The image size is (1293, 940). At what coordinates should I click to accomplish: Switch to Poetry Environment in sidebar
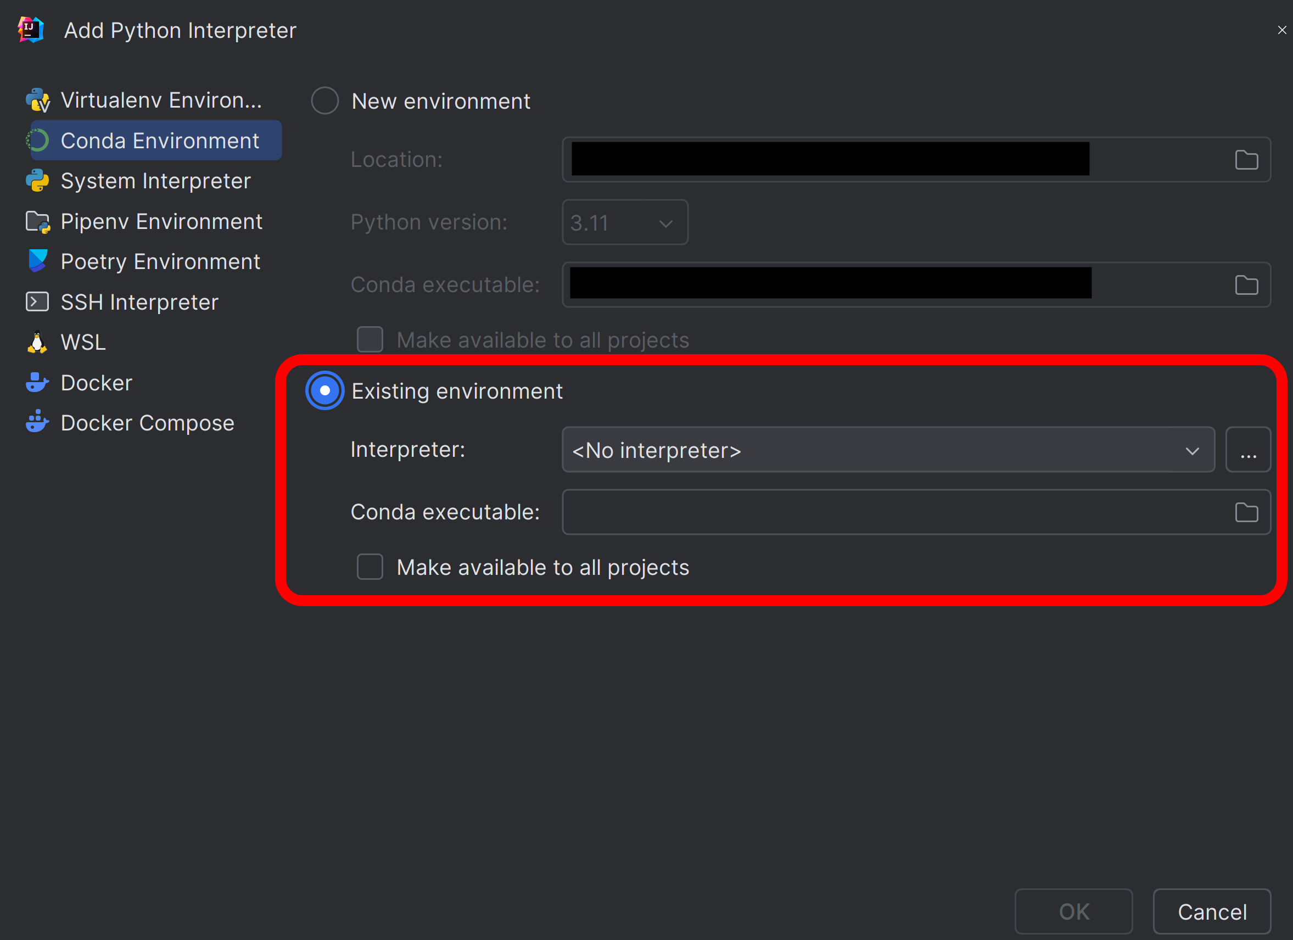(160, 261)
